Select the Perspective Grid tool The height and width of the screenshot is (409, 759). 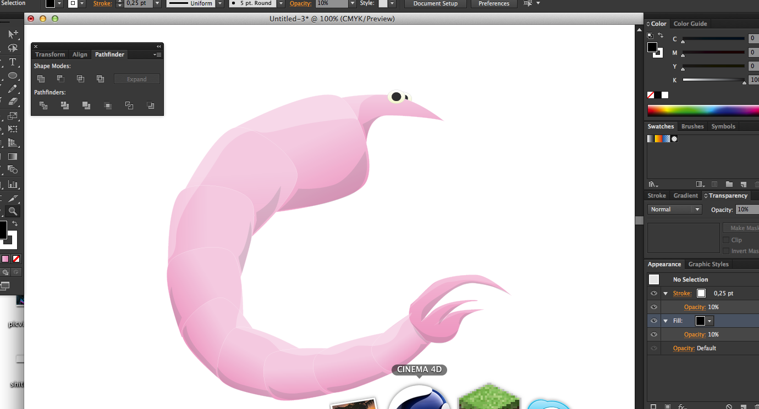tap(13, 143)
